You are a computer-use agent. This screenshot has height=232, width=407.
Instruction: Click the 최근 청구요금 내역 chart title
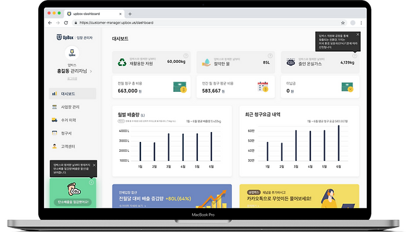tap(262, 114)
